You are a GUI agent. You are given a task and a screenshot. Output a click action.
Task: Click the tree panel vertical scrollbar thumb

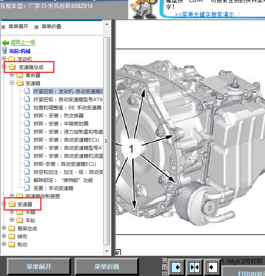tap(107, 141)
